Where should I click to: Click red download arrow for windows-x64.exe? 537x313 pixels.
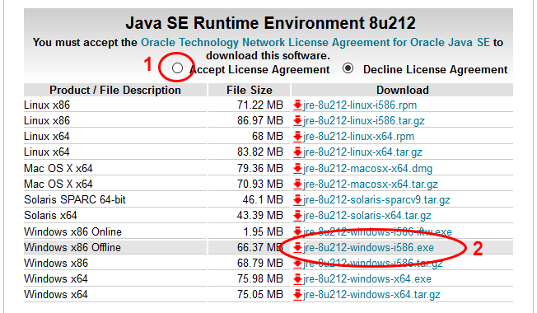pyautogui.click(x=297, y=279)
